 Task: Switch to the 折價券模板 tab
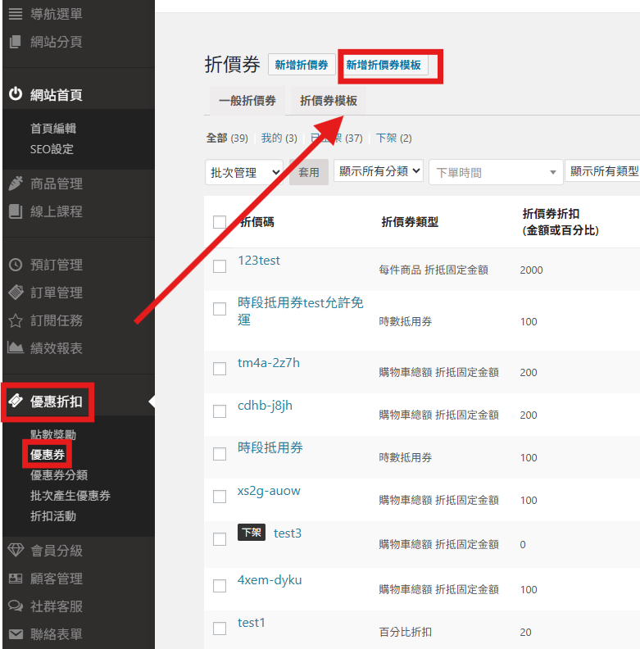(x=328, y=101)
